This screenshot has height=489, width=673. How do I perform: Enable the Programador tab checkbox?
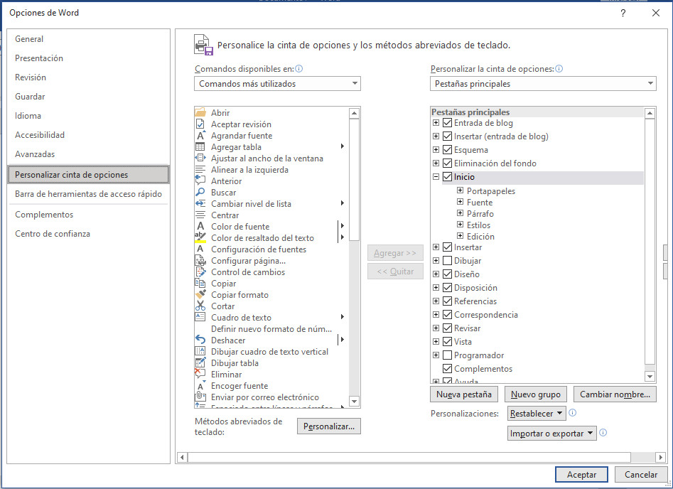[447, 355]
